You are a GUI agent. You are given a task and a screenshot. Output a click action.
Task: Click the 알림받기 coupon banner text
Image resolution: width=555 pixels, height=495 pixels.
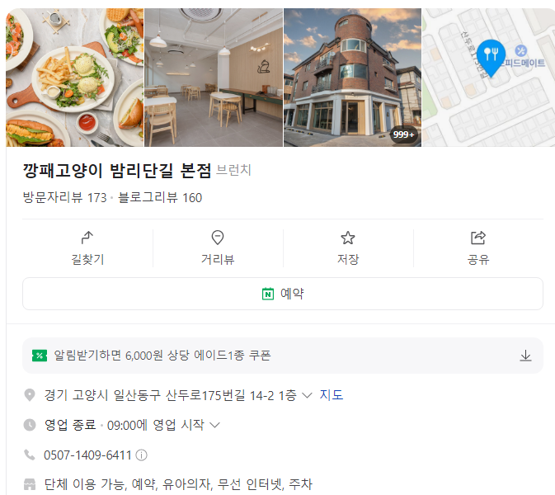pyautogui.click(x=162, y=355)
